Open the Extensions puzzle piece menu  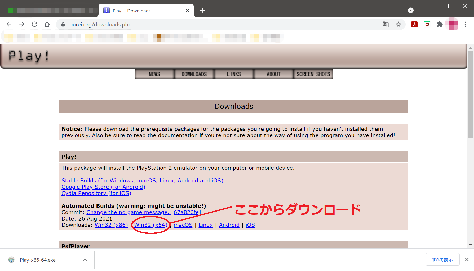pyautogui.click(x=440, y=24)
